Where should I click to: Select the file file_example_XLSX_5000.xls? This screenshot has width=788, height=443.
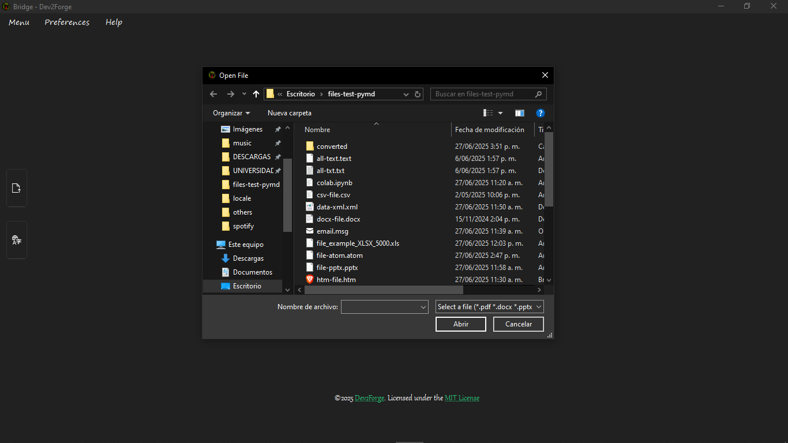[358, 243]
